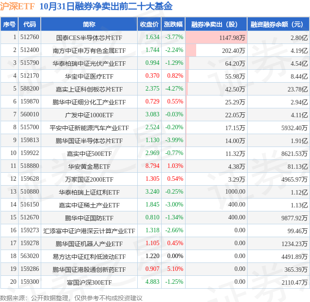
Task: Click closing price 4.883
Action: 152,282
